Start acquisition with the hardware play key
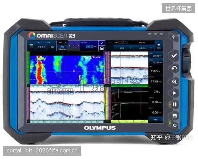Viewport: 198px width, 159px height. [x=174, y=93]
